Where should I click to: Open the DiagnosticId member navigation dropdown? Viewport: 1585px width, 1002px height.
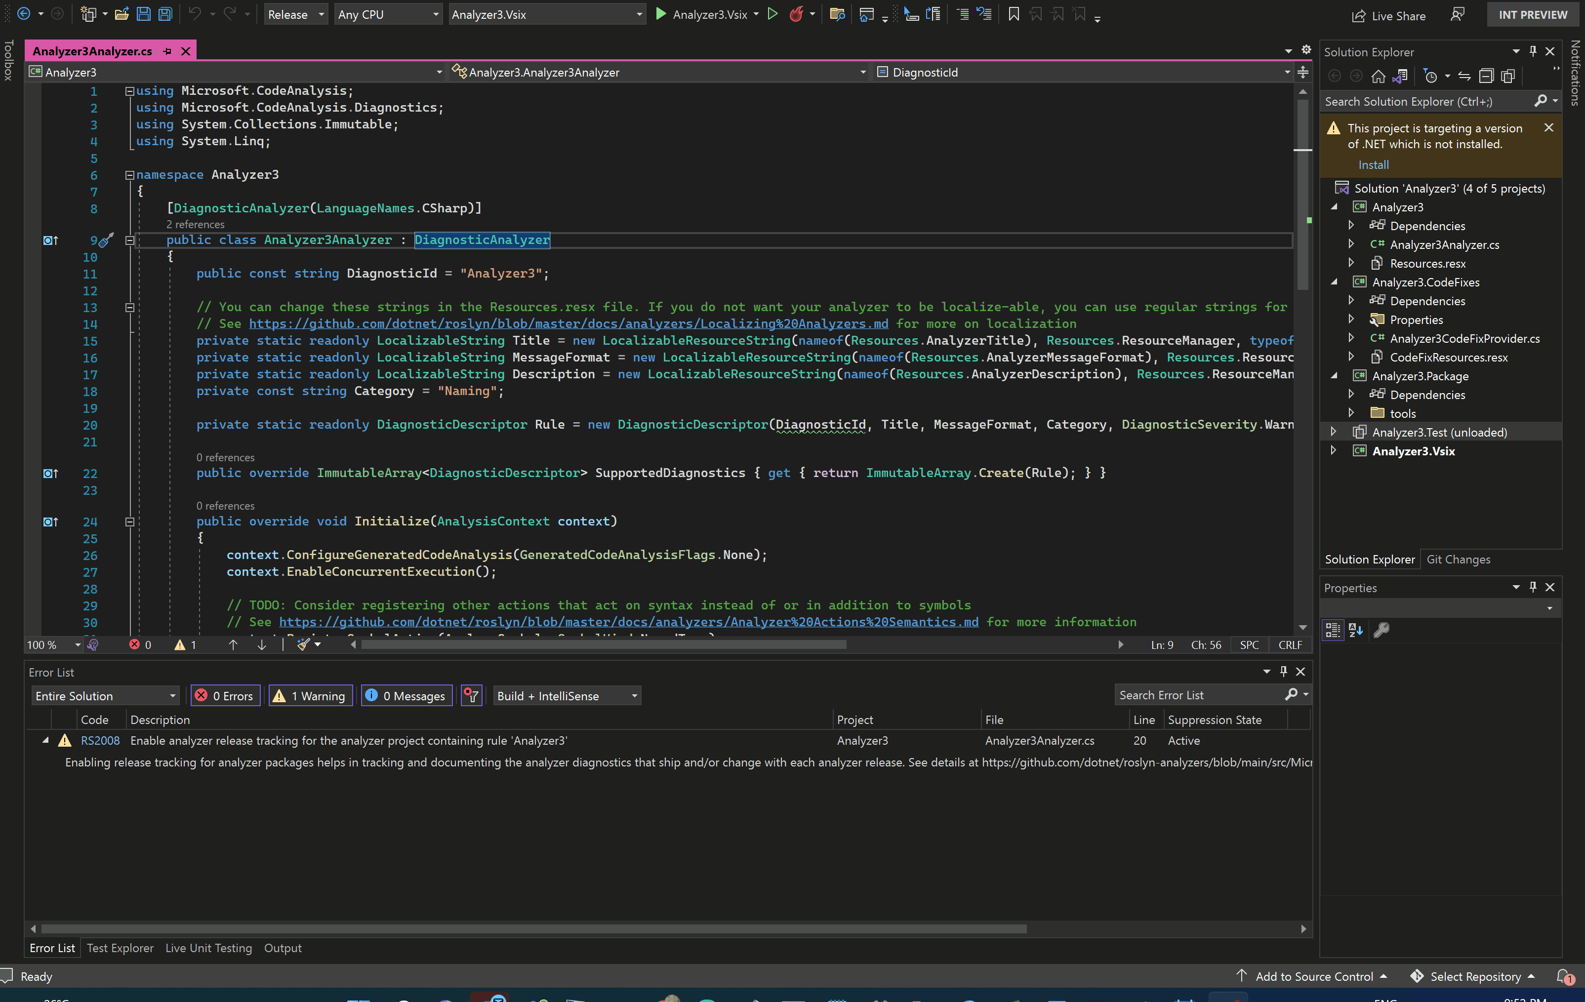[x=1083, y=73]
